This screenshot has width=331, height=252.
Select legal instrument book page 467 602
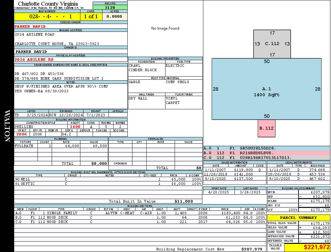point(317,179)
